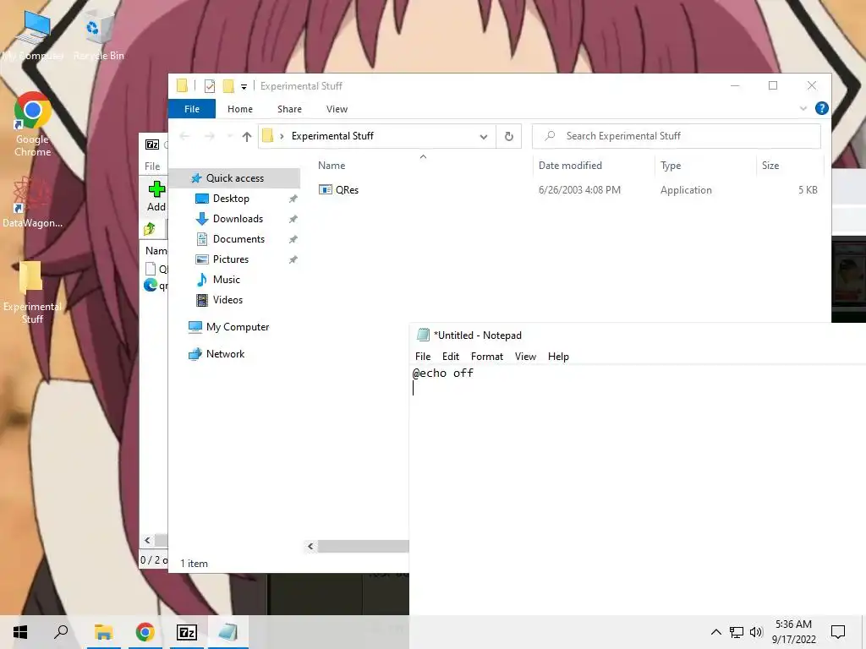Open the View menu in Notepad

pos(525,357)
